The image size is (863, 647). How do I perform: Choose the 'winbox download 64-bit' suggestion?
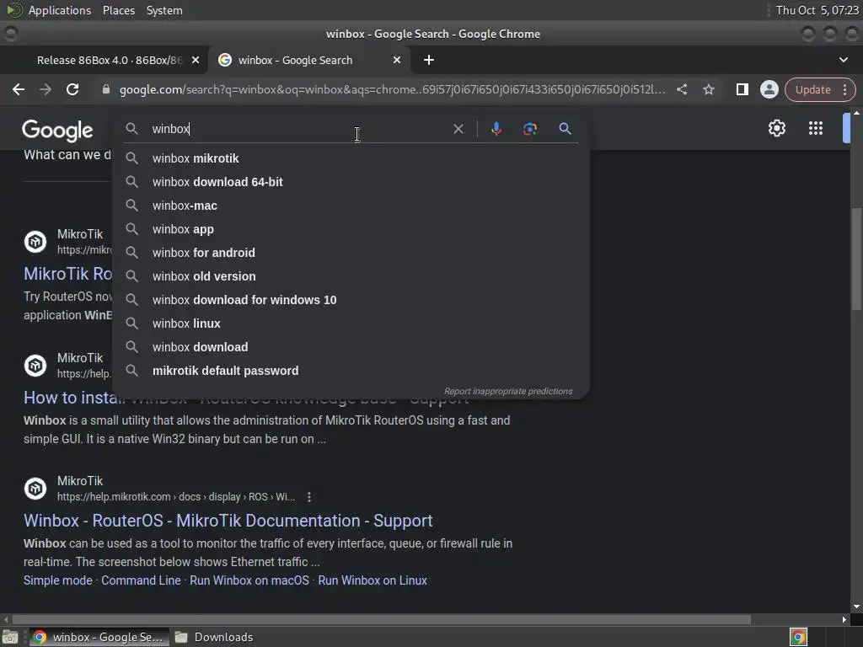[351, 182]
